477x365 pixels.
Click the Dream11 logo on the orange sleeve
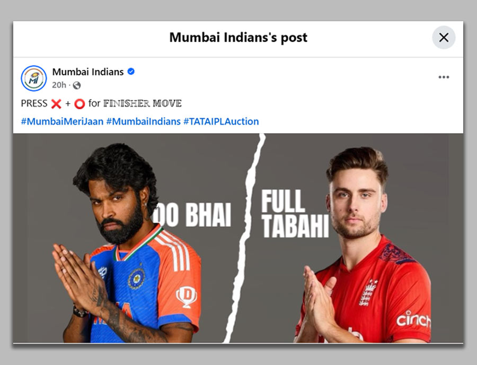(186, 297)
